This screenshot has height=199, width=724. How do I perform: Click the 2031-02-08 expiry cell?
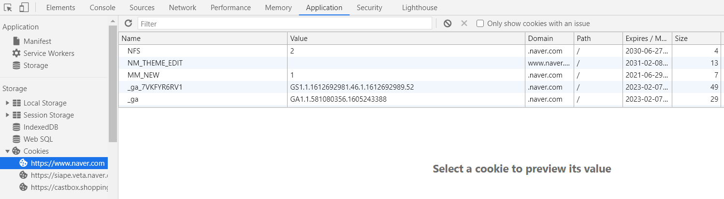pos(647,63)
